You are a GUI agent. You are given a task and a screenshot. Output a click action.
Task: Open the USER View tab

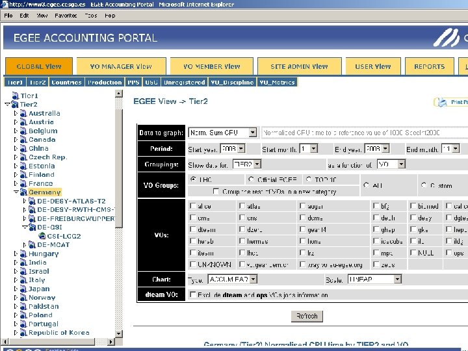(x=373, y=66)
